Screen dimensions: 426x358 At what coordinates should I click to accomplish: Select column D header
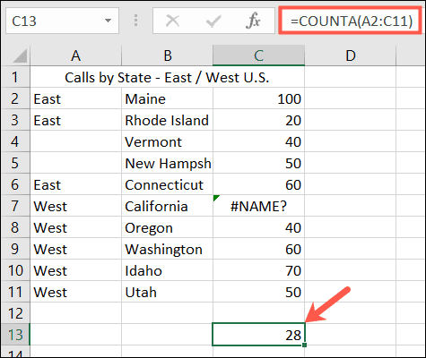click(x=351, y=55)
